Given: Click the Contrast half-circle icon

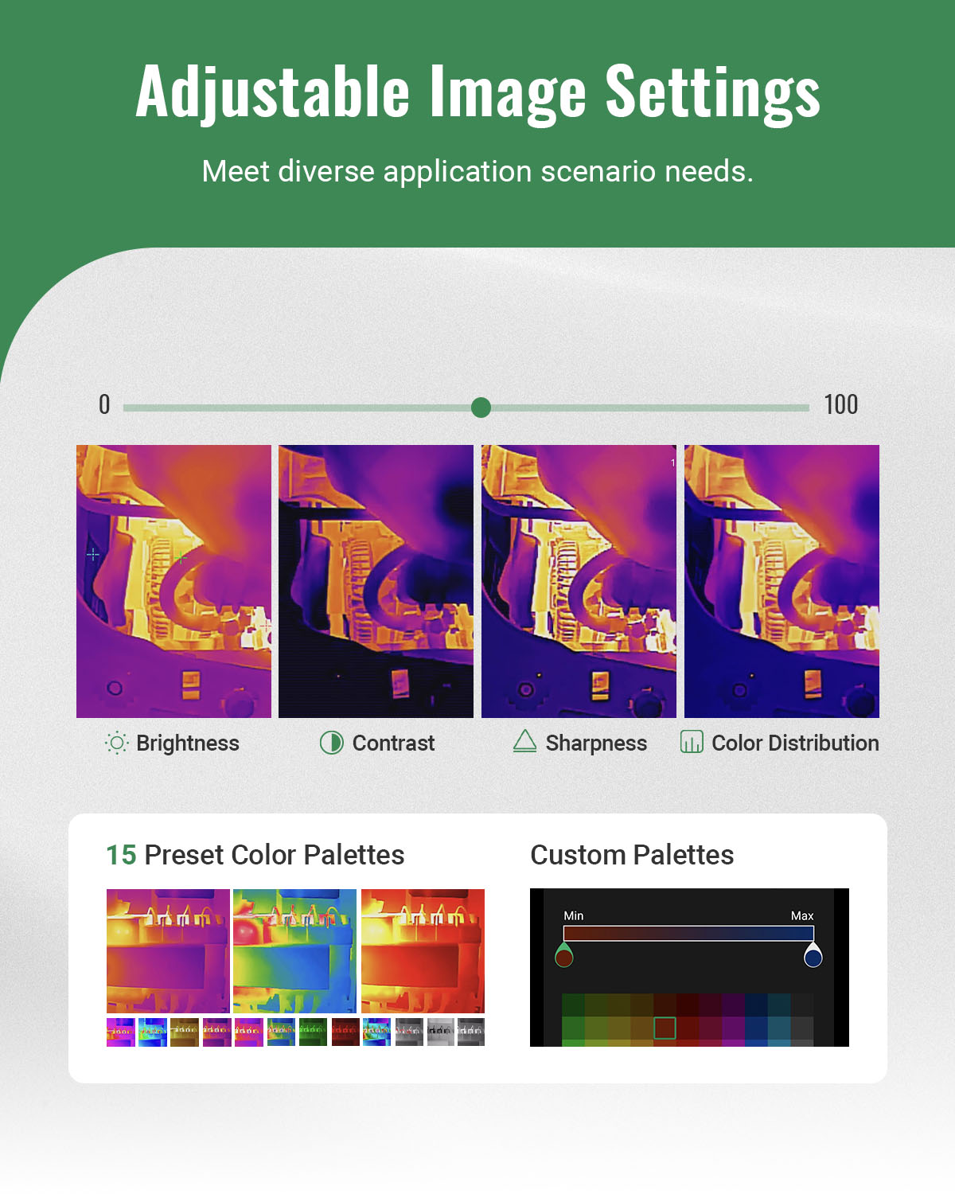Looking at the screenshot, I should coord(331,743).
